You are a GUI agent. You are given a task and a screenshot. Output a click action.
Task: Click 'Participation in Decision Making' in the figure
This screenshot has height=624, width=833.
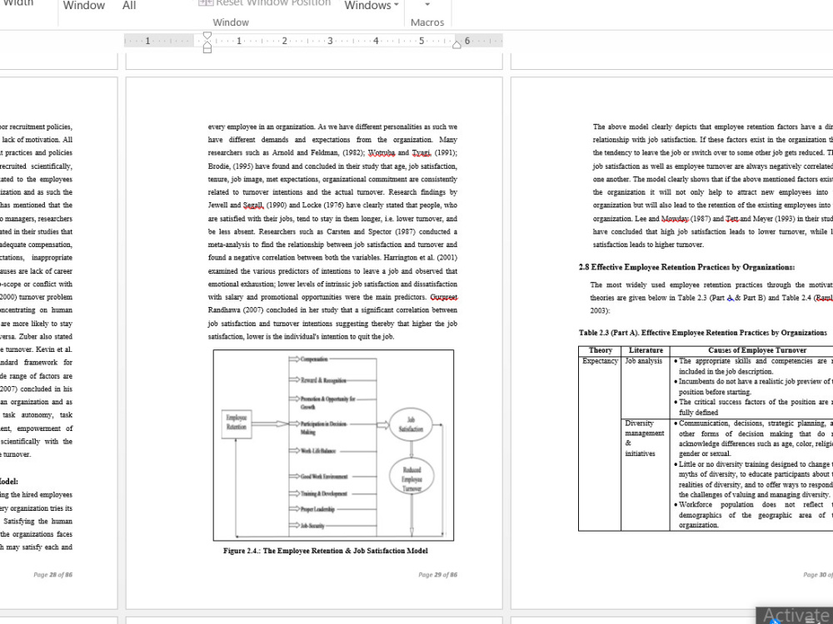(x=323, y=428)
